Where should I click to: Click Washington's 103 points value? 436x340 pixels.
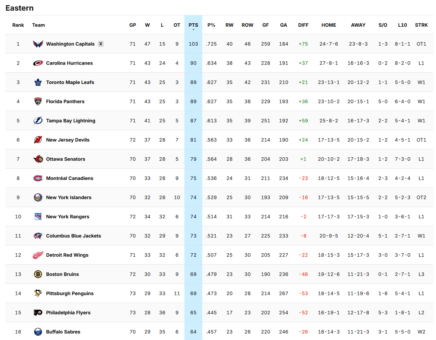(x=193, y=44)
